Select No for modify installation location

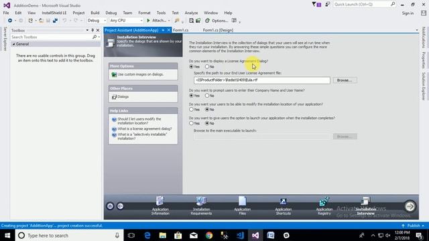click(x=207, y=109)
